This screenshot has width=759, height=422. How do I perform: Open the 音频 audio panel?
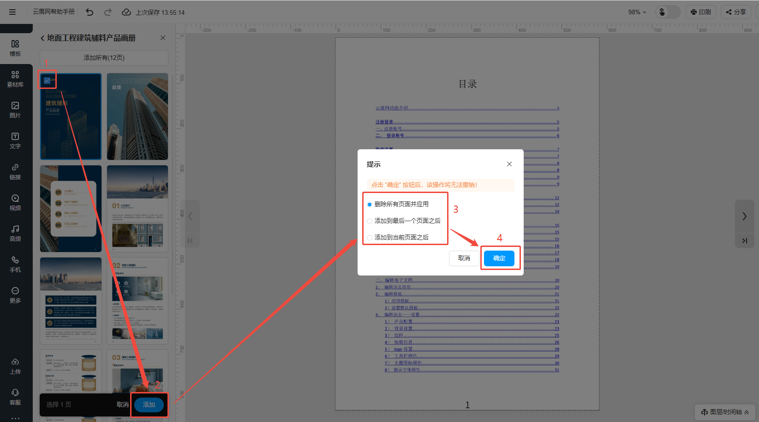click(x=15, y=233)
